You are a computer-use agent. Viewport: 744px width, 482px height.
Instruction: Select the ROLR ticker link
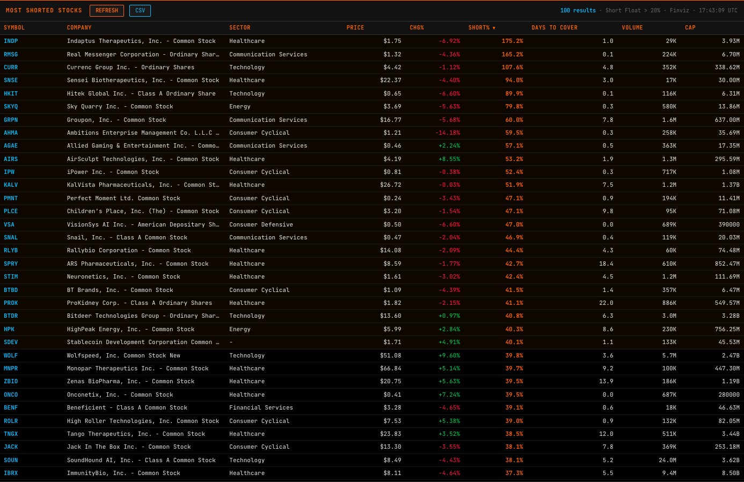tap(11, 421)
